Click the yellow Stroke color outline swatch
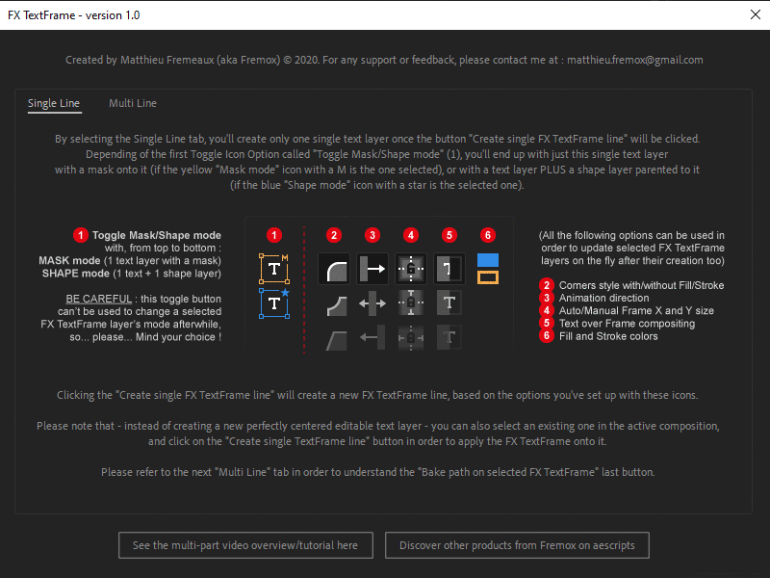 click(x=488, y=277)
